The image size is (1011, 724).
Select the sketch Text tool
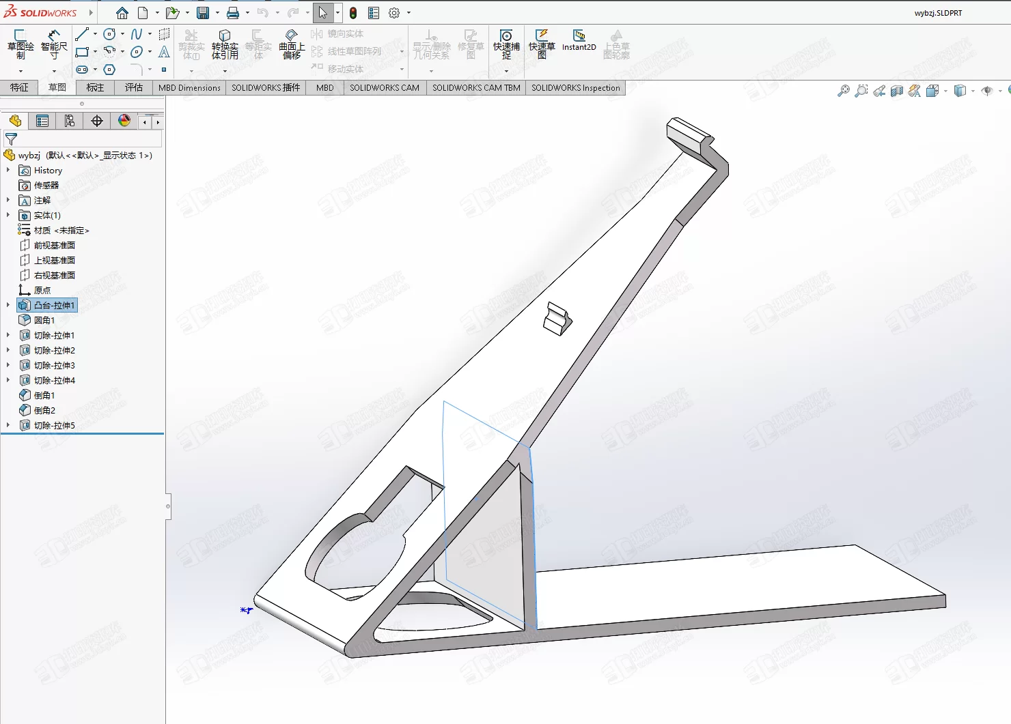point(164,51)
